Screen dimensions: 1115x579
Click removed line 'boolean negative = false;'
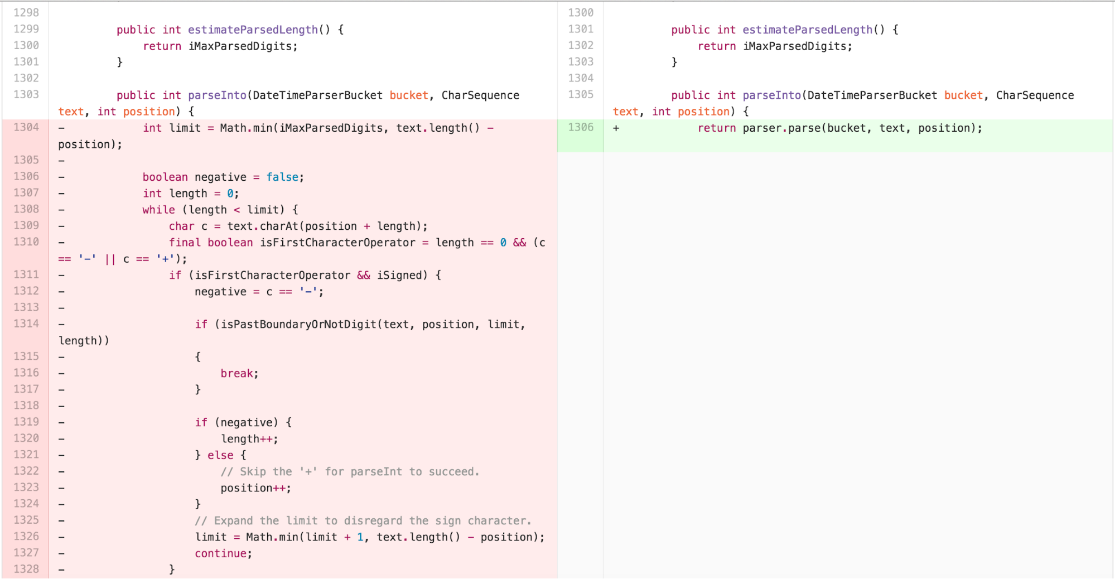(x=223, y=177)
